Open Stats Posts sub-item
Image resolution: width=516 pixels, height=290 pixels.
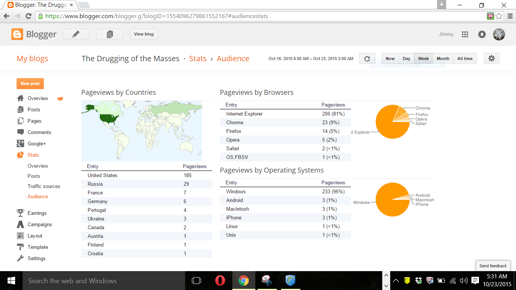(x=34, y=176)
